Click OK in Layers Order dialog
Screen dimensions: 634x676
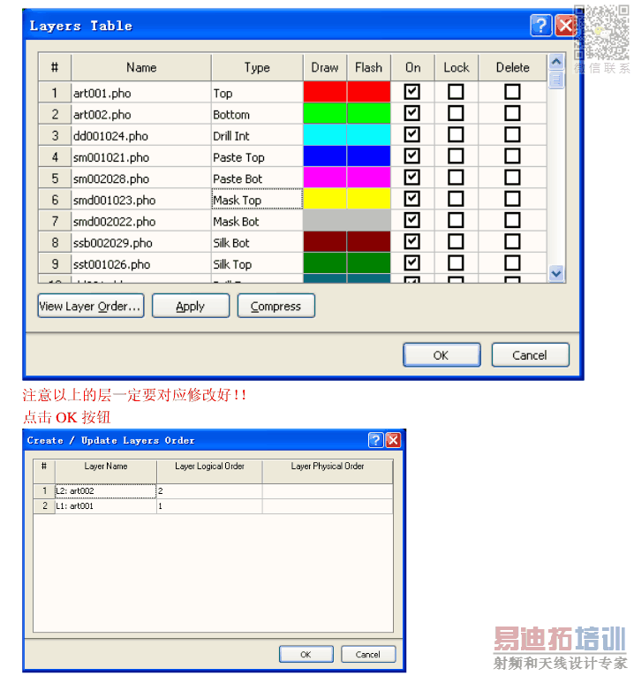tap(306, 654)
